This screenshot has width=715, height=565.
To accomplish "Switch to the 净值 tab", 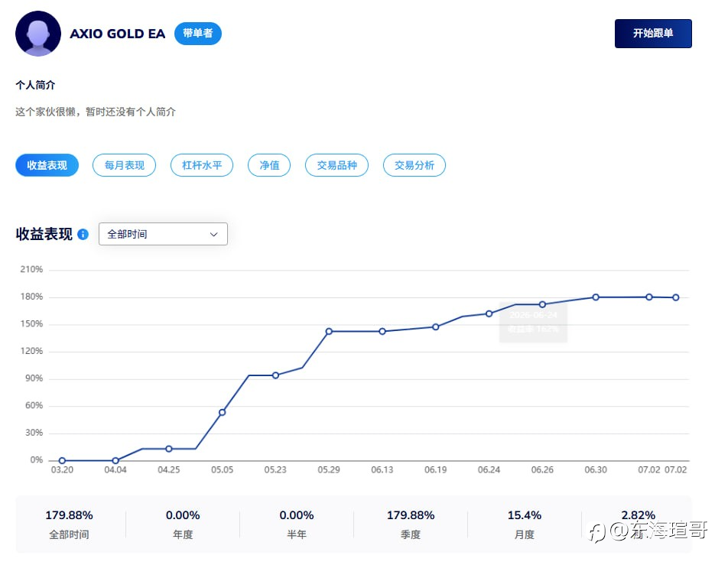I will [269, 165].
